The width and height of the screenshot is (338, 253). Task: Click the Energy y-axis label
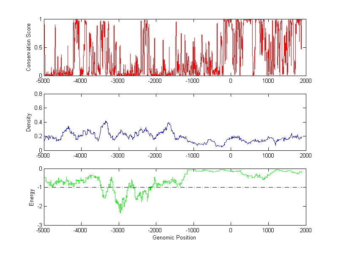click(31, 197)
